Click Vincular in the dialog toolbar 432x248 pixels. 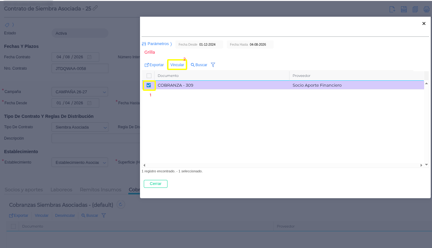click(x=177, y=65)
